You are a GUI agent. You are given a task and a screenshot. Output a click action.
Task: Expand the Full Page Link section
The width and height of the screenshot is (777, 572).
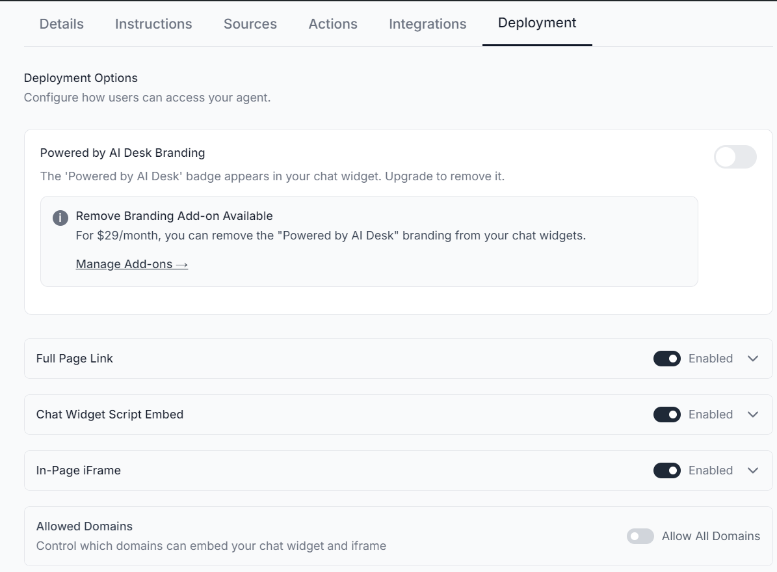(x=753, y=359)
